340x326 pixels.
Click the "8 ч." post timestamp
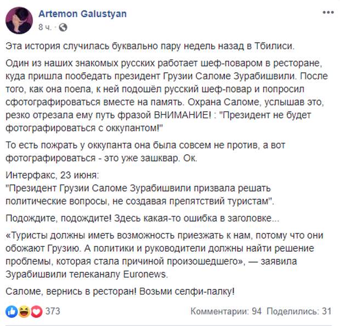click(x=45, y=27)
